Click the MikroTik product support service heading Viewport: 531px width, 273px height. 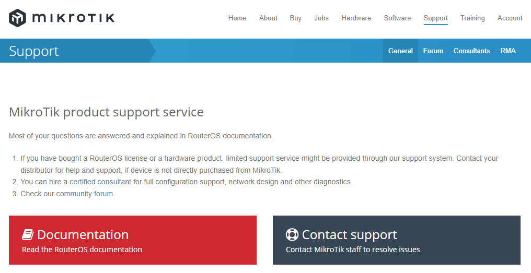tap(106, 112)
